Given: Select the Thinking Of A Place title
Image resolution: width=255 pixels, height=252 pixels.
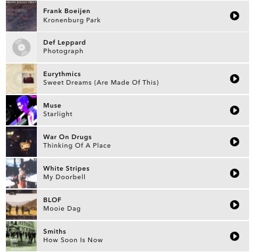Looking at the screenshot, I should tap(77, 146).
